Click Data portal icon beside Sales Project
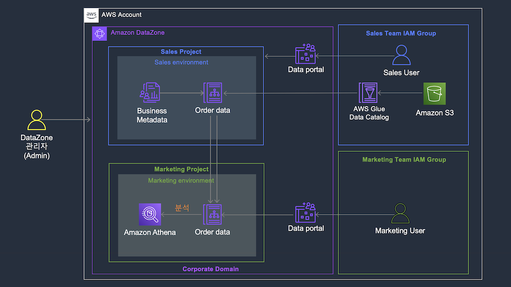The image size is (511, 287). (305, 54)
